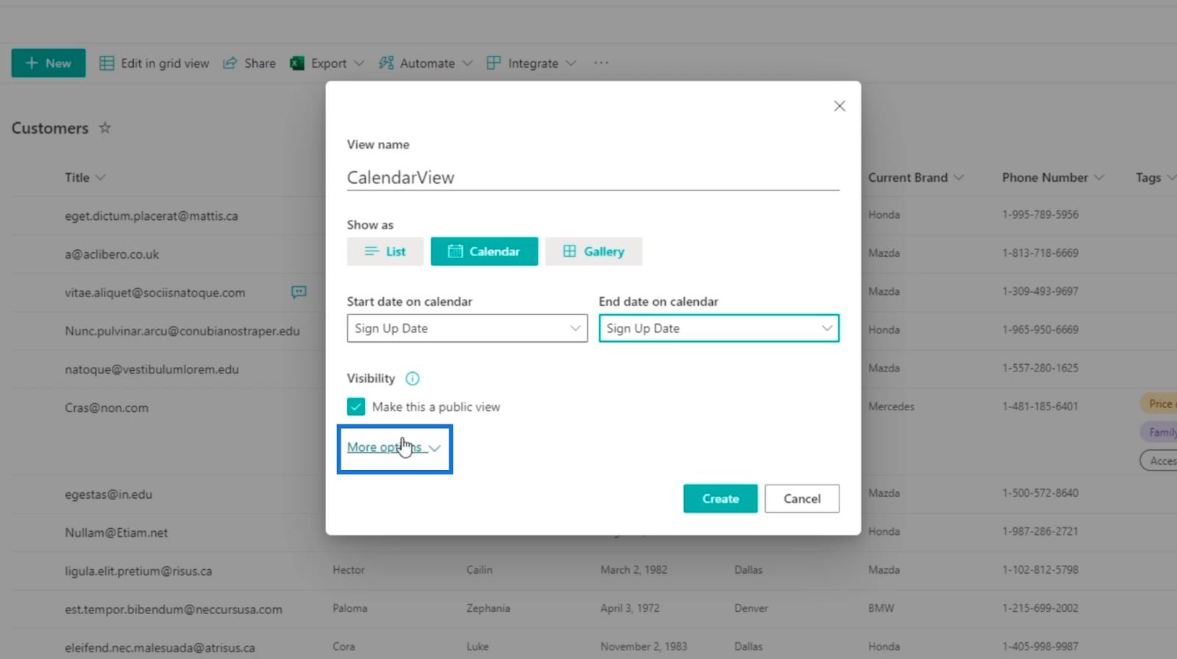
Task: Click the New button plus icon
Action: [32, 63]
